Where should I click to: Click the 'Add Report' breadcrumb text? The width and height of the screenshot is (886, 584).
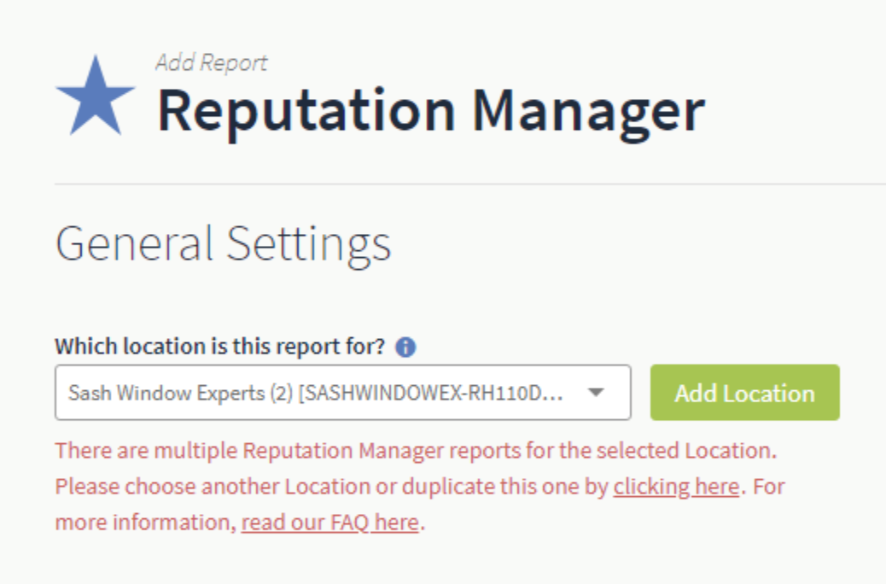(x=212, y=62)
